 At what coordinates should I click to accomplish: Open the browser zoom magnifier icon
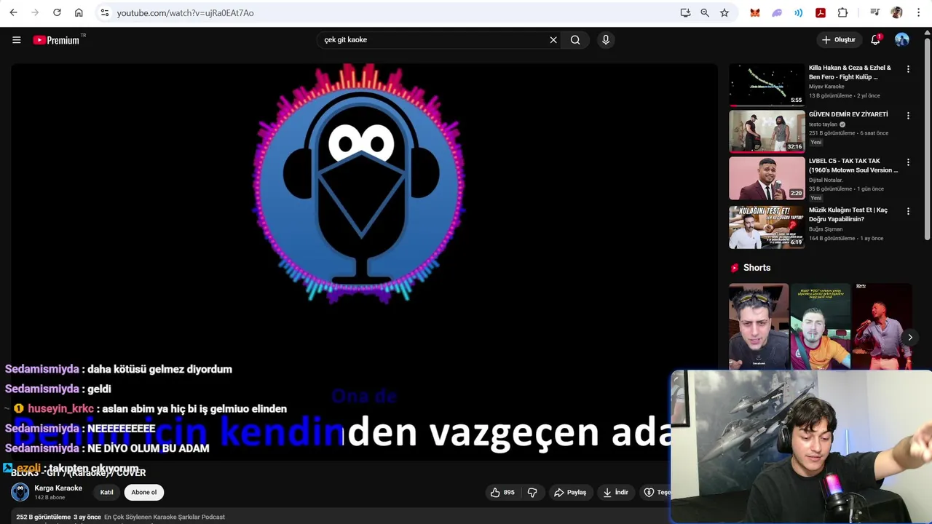pyautogui.click(x=705, y=12)
